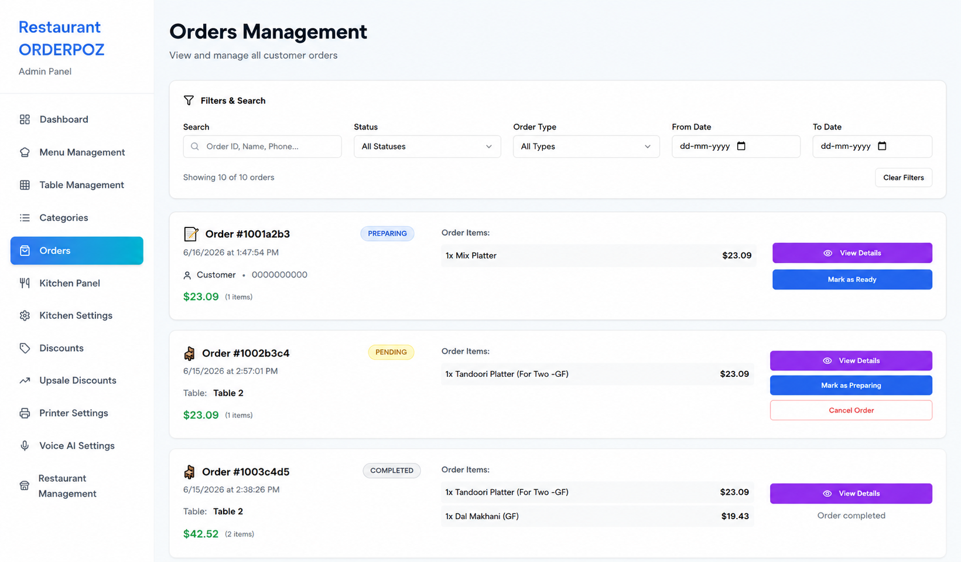961x562 pixels.
Task: Open Printer Settings
Action: pyautogui.click(x=77, y=413)
